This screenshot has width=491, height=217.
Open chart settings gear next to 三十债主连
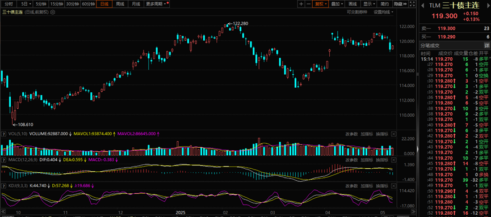53,12
